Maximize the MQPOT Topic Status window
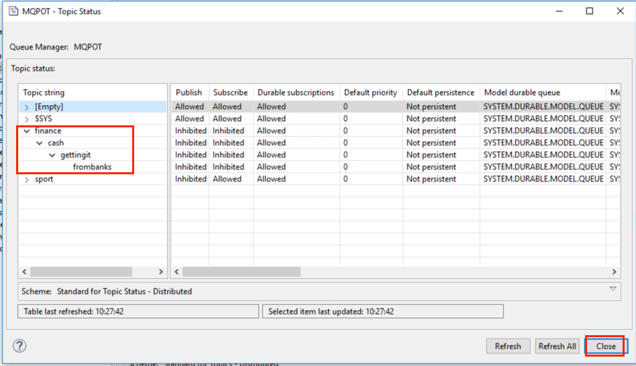Screen dimensions: 636x366 [x=589, y=11]
